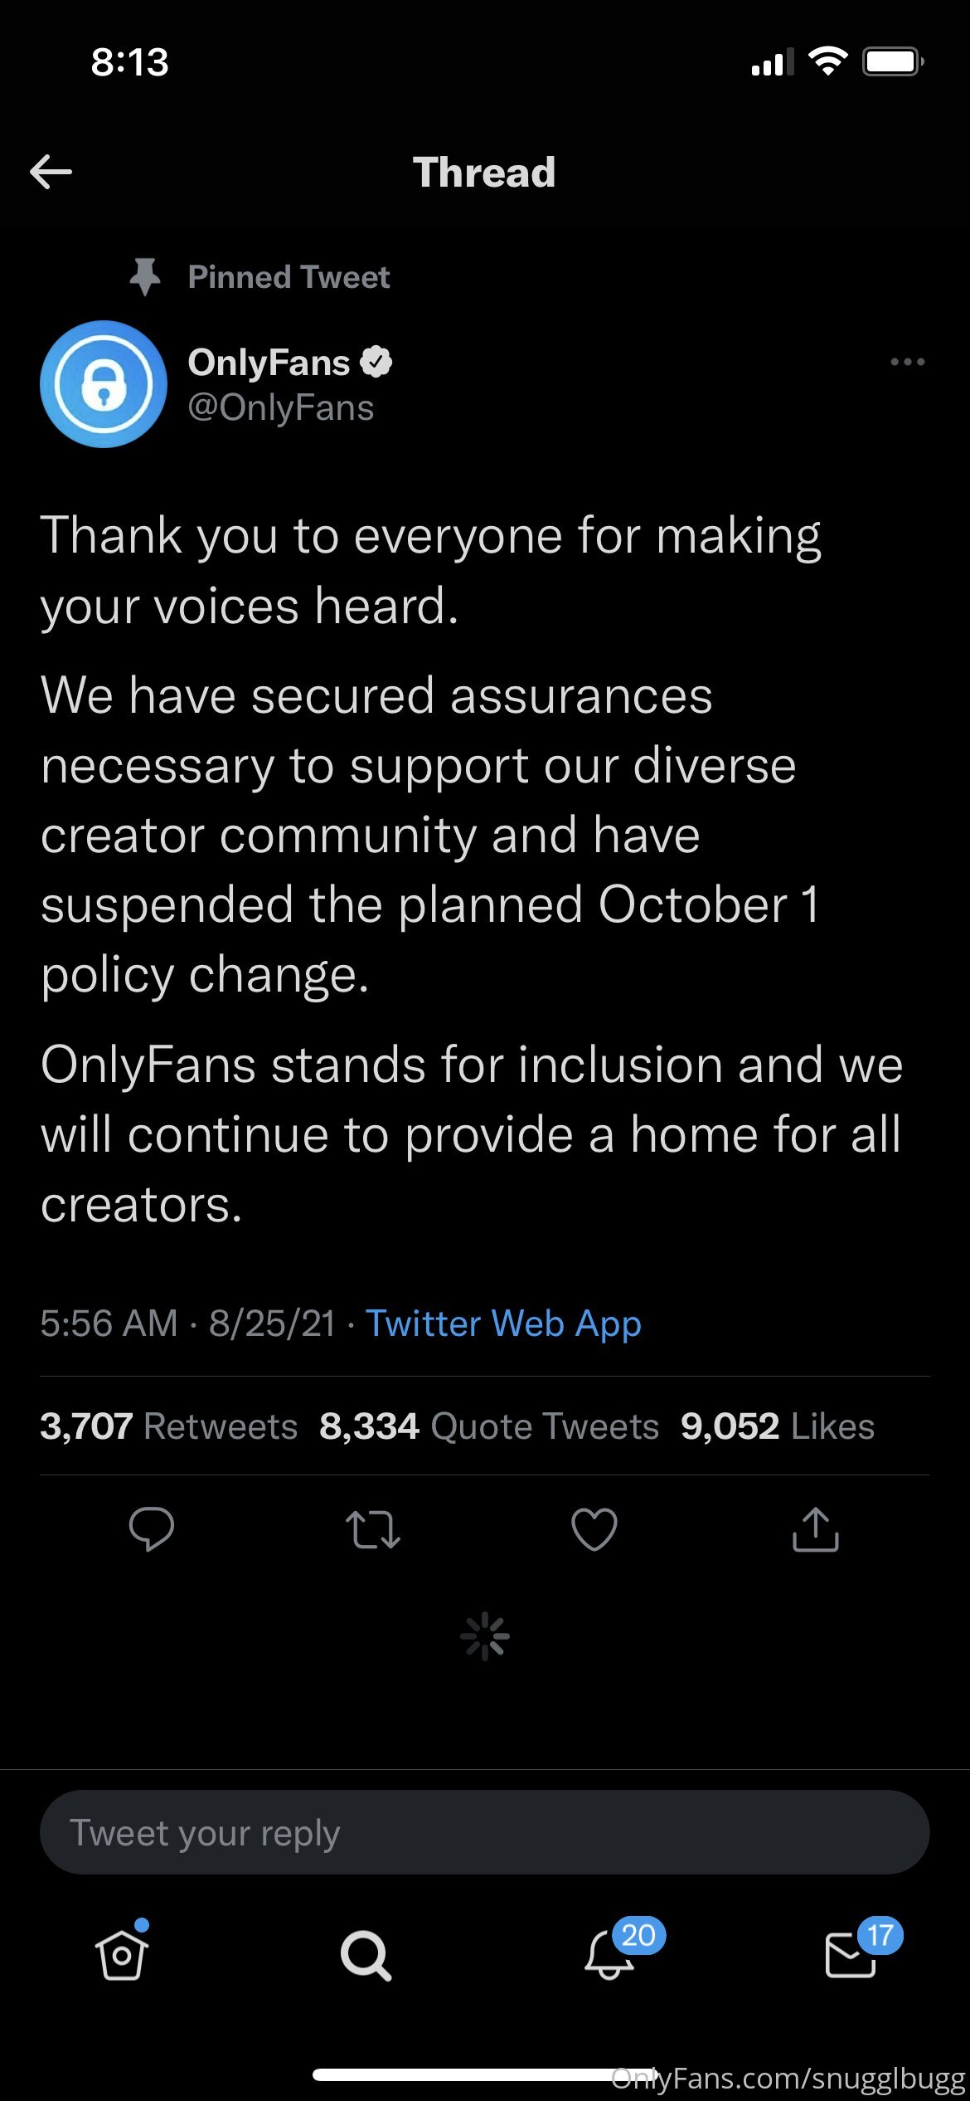Open the @OnlyFans handle

click(x=281, y=407)
